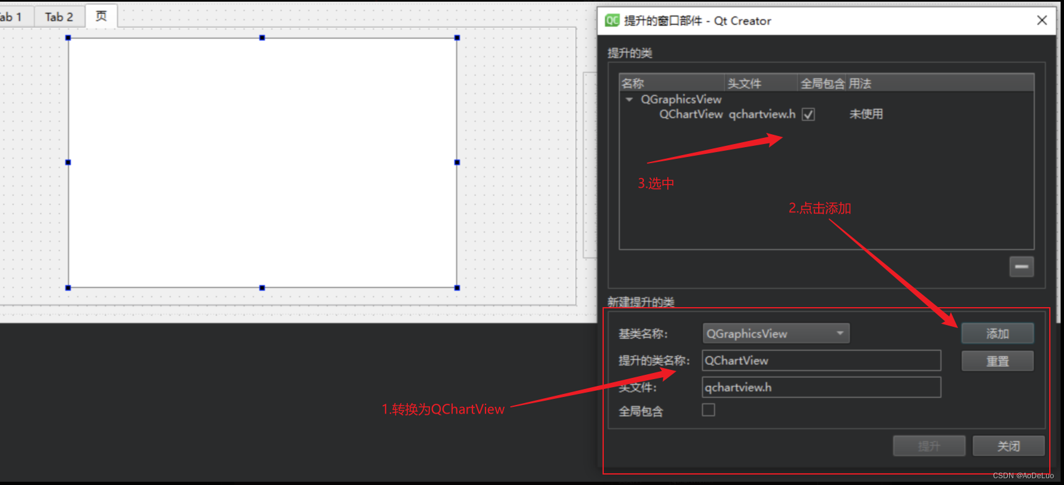Click the 未使用 usage cell
Screen dimensions: 1064x485
866,114
